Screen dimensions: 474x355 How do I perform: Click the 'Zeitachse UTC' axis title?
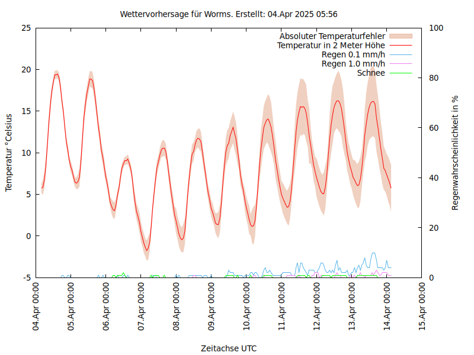229,348
